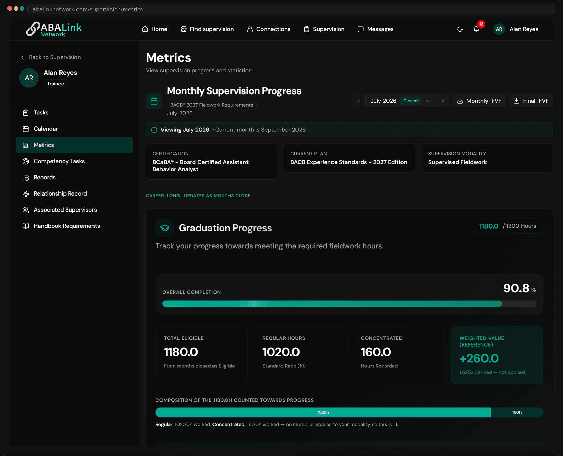Toggle dark mode with the moon icon
The image size is (563, 456).
click(460, 29)
